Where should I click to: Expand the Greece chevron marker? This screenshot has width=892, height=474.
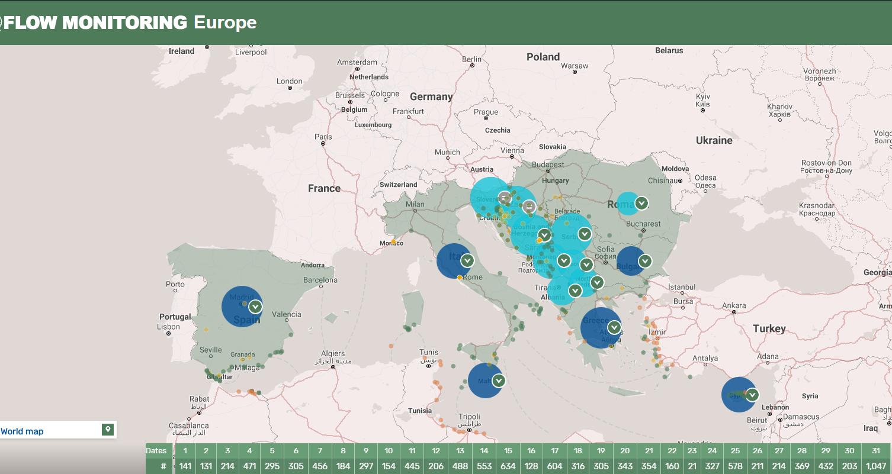tap(614, 327)
